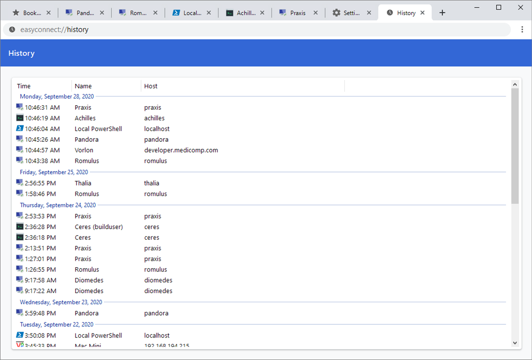Image resolution: width=532 pixels, height=360 pixels.
Task: Select the host developer.medicomp.com
Action: point(181,150)
